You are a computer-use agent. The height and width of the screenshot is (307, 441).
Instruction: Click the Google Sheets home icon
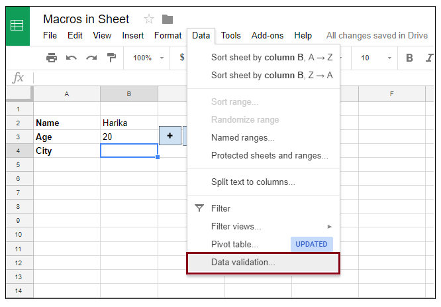tap(17, 26)
